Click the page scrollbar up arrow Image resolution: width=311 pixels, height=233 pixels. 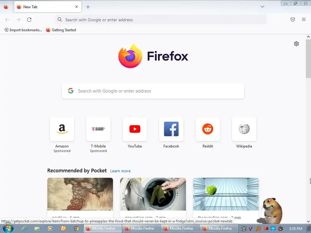pos(308,37)
